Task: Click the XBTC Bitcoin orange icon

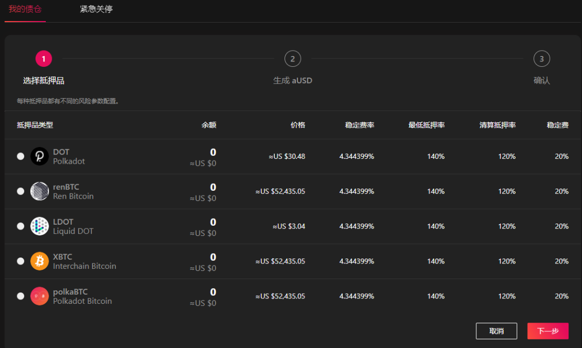Action: pos(39,261)
